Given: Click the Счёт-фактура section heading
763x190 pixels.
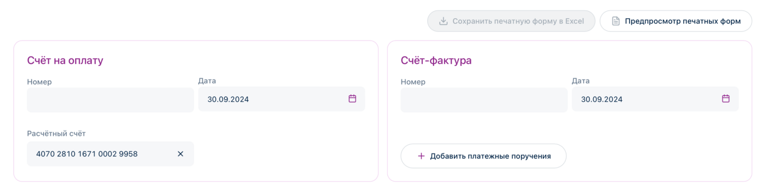Looking at the screenshot, I should coord(436,60).
